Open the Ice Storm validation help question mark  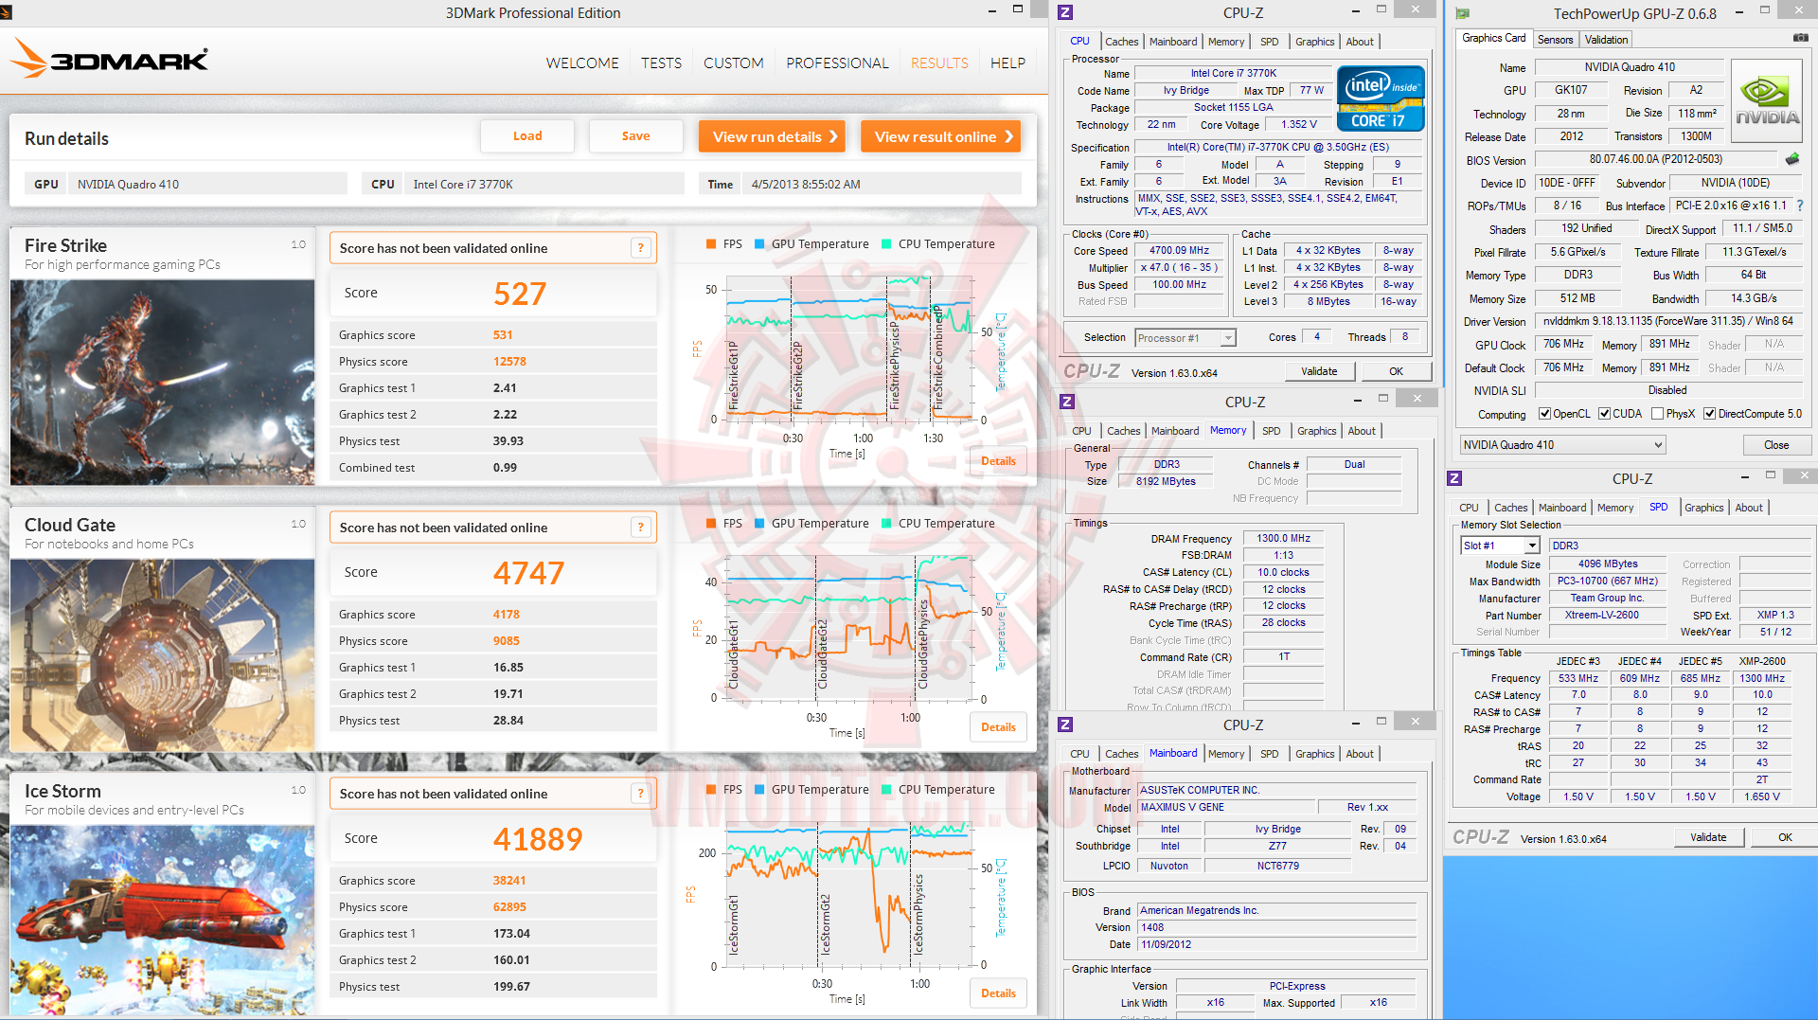pyautogui.click(x=641, y=794)
